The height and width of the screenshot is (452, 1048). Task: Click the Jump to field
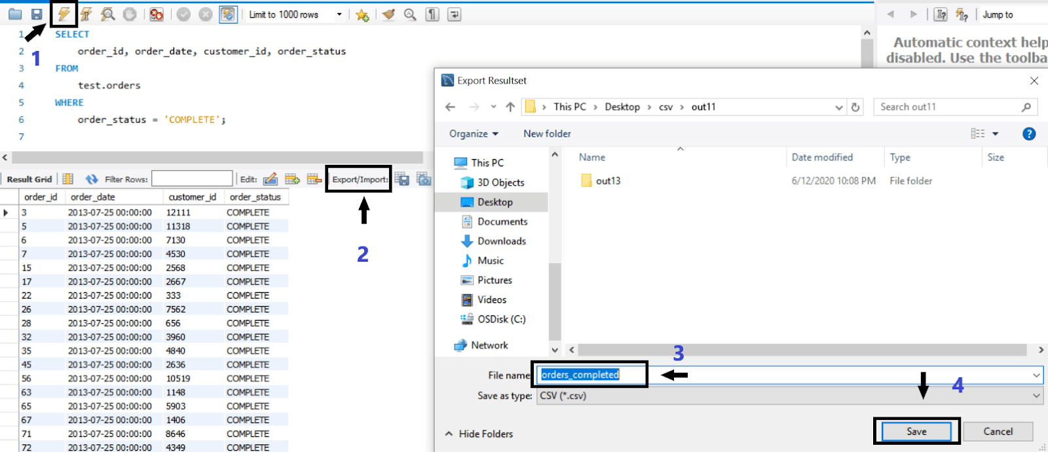point(1013,14)
